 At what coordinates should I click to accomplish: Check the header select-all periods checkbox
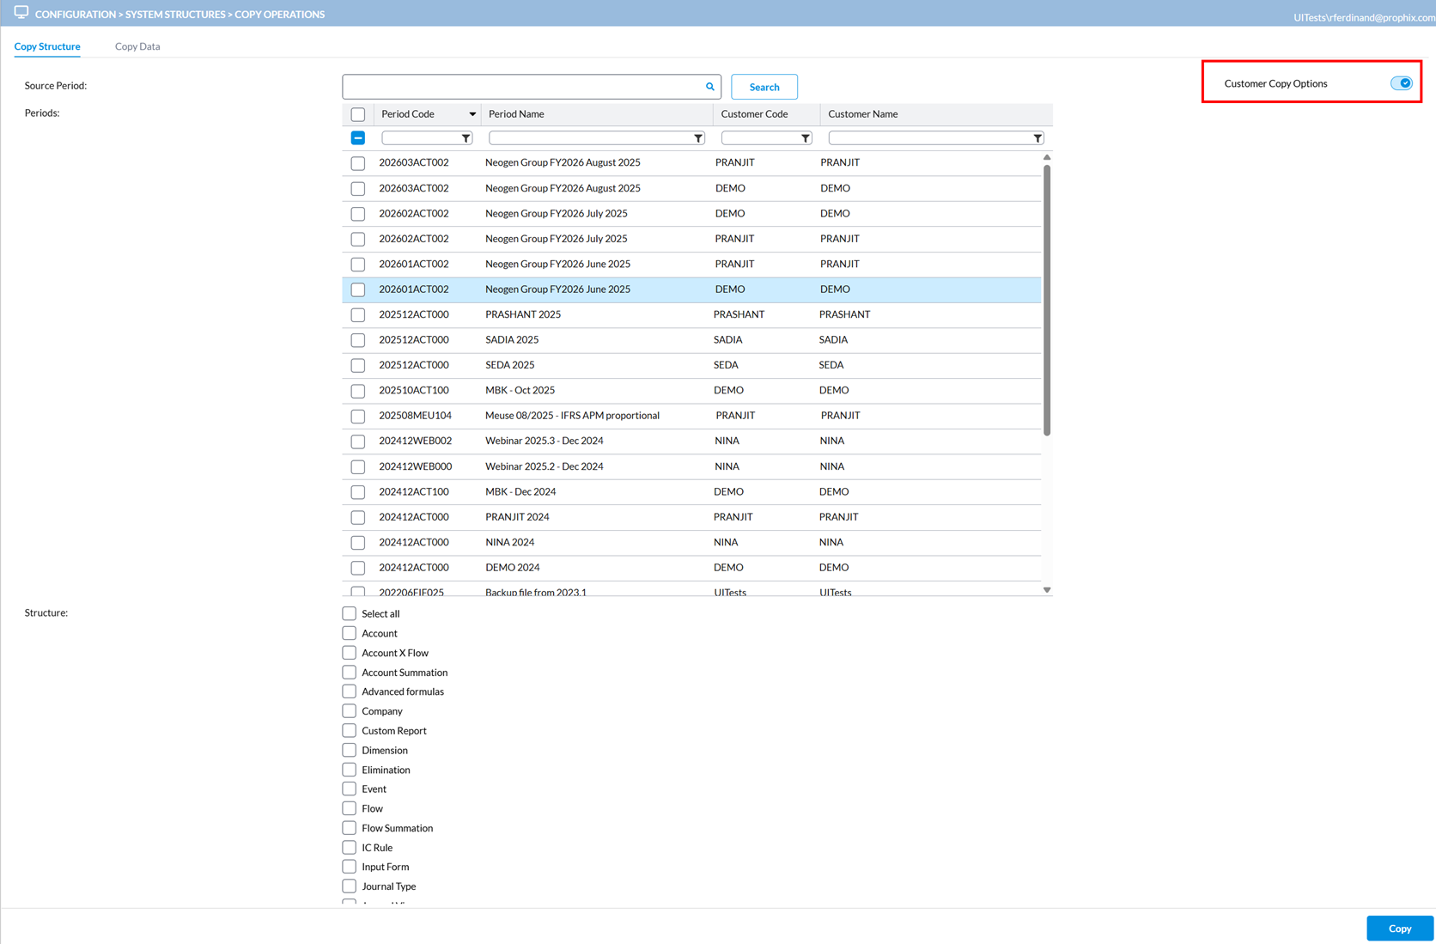click(x=358, y=114)
